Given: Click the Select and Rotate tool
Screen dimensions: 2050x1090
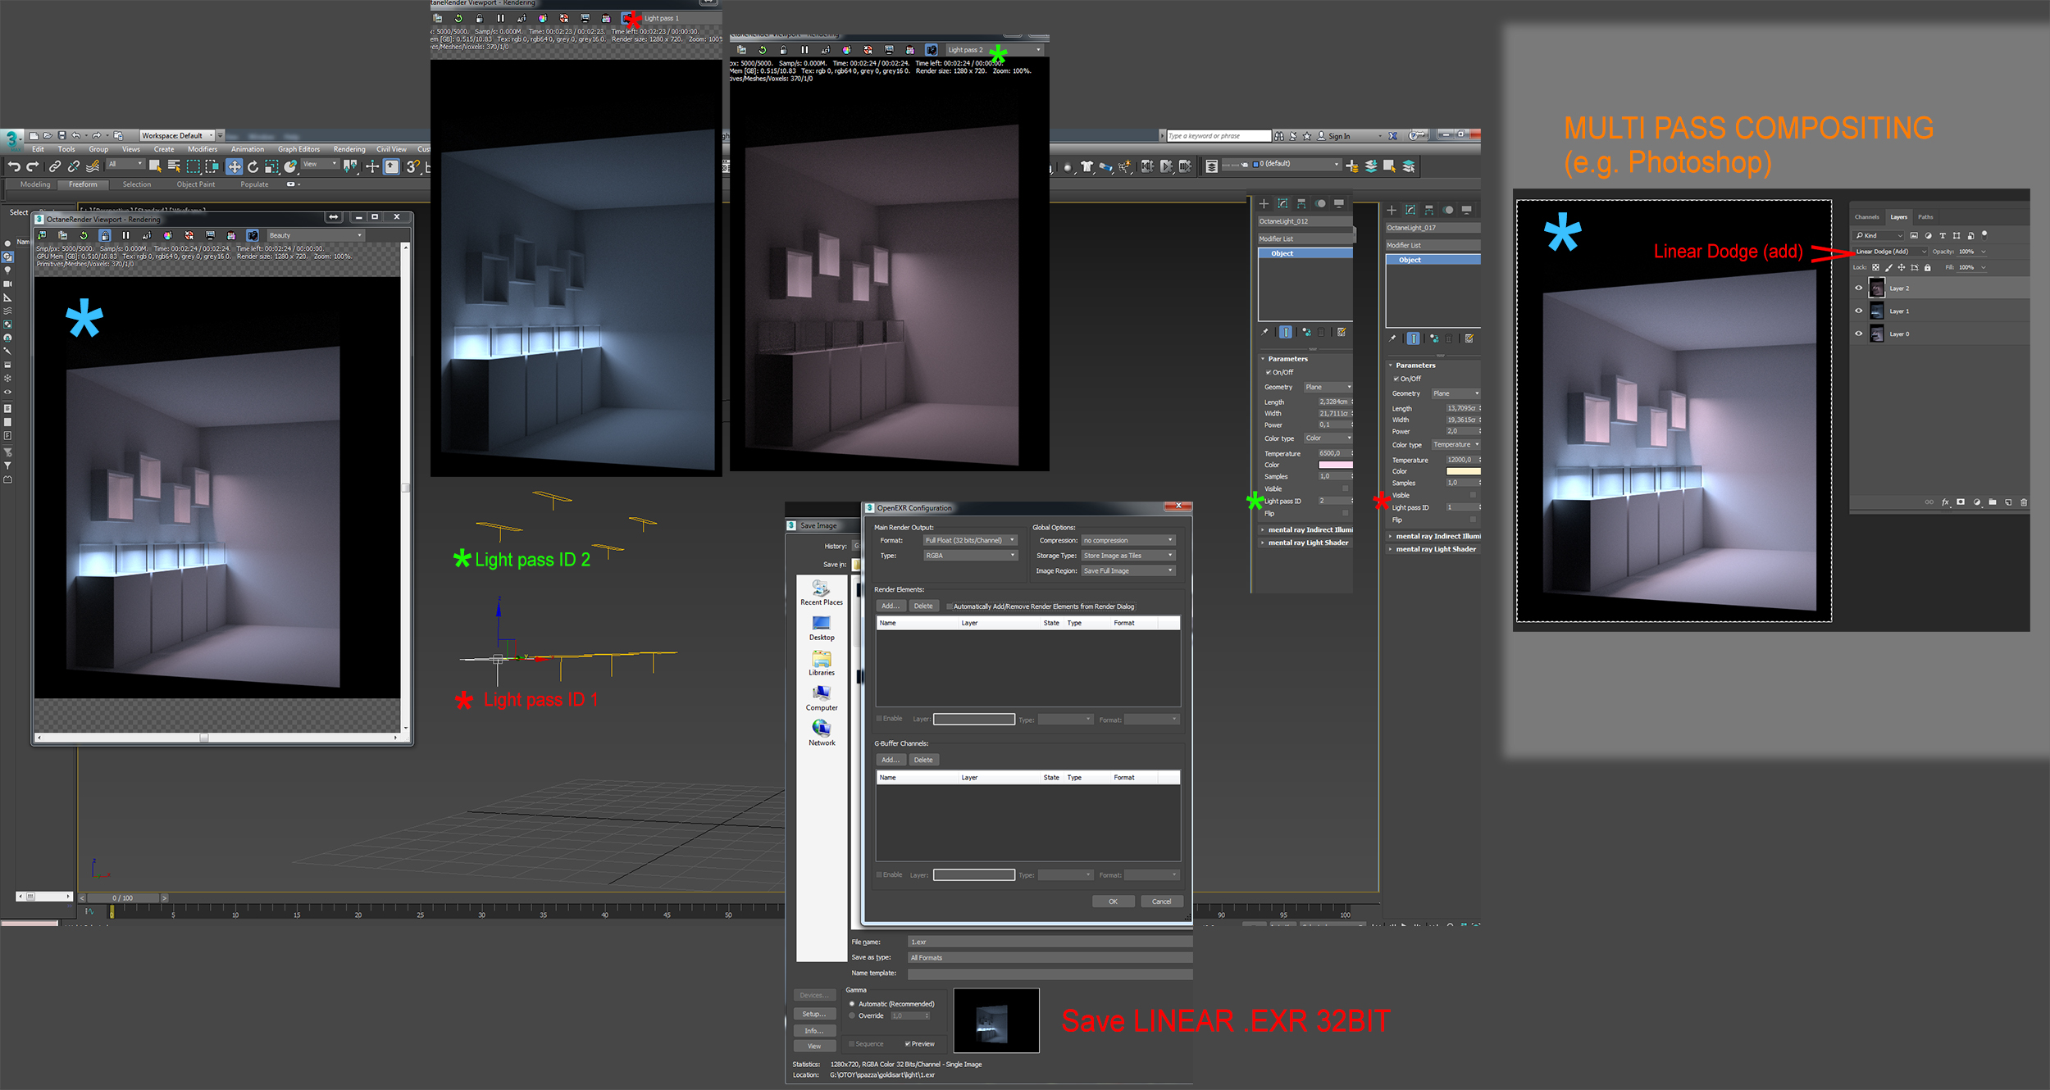Looking at the screenshot, I should [x=253, y=166].
